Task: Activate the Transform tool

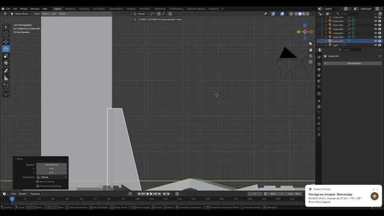Action: (x=6, y=63)
